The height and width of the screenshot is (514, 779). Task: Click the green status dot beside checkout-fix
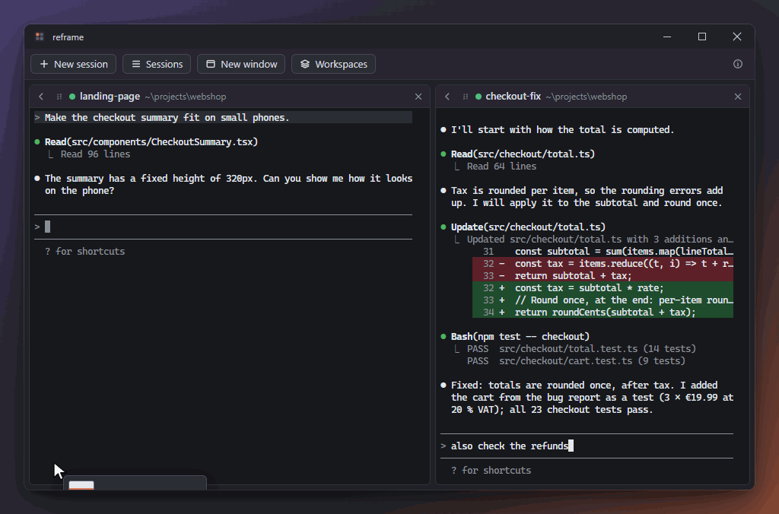[x=479, y=97]
